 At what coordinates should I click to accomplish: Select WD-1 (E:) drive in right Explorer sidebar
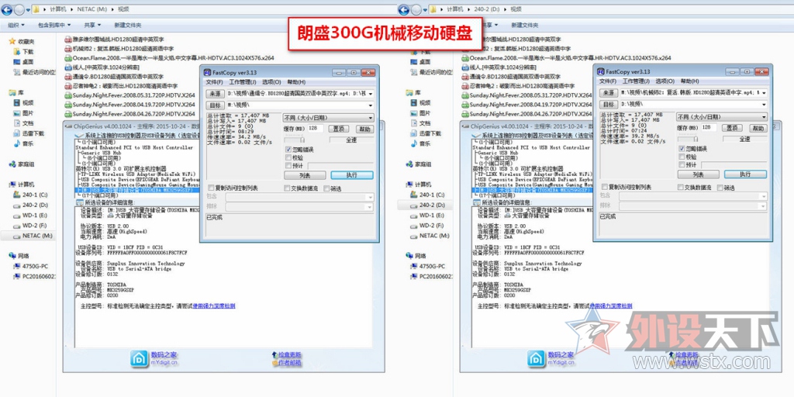point(427,216)
